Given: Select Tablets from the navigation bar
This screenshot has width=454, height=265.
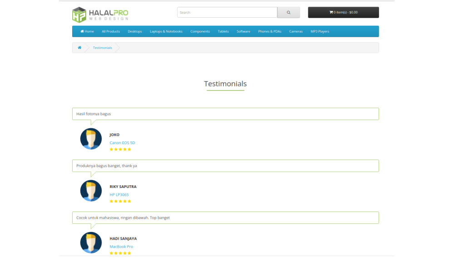Looking at the screenshot, I should click(x=223, y=32).
